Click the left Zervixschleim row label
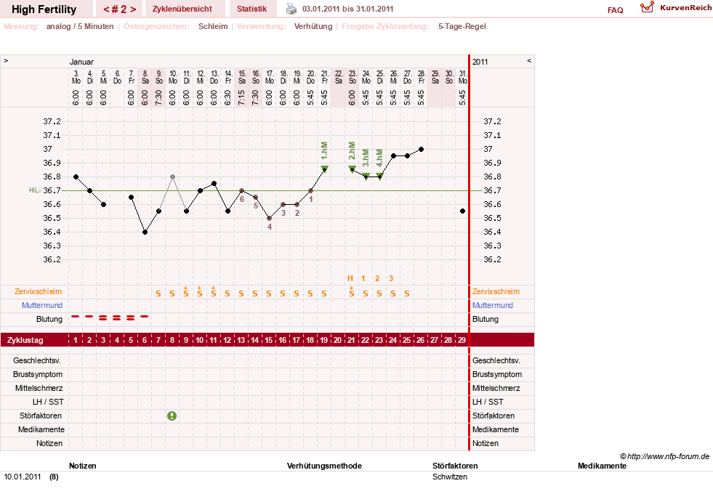Image resolution: width=713 pixels, height=494 pixels. point(39,292)
